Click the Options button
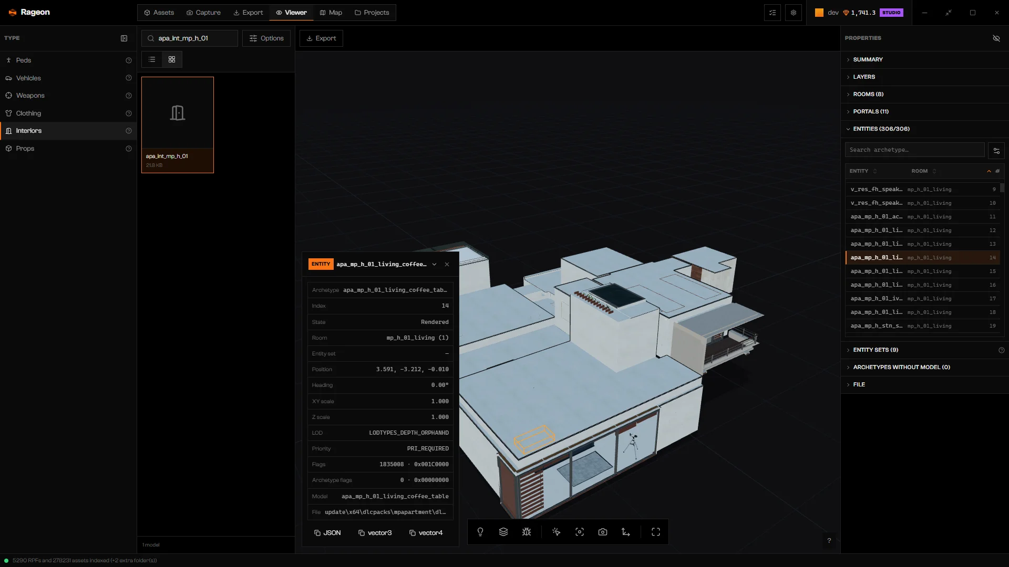Screen dimensions: 1009x567 click(x=266, y=38)
